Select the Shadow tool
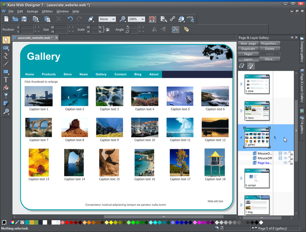 6,103
